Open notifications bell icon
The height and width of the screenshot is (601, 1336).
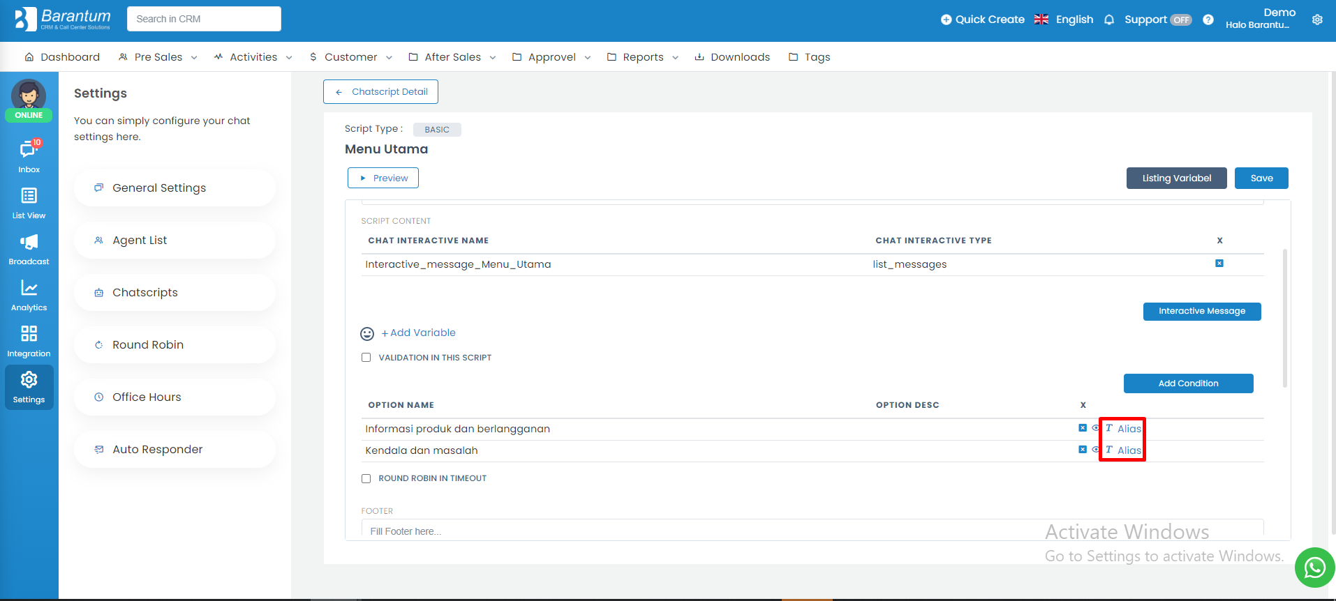[x=1109, y=20]
